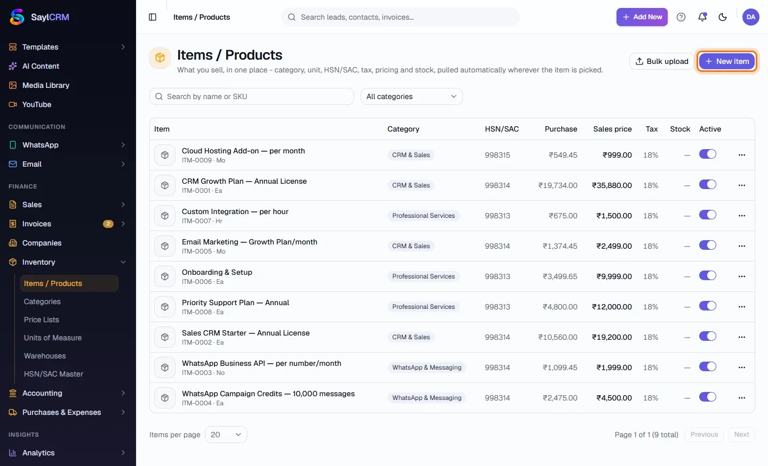Screen dimensions: 768x466
Task: Open row actions for Priority Support Plan
Action: [742, 307]
